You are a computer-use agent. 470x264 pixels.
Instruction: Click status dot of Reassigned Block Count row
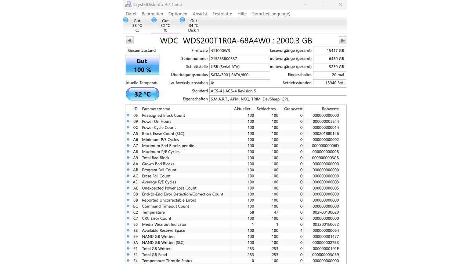(128, 115)
